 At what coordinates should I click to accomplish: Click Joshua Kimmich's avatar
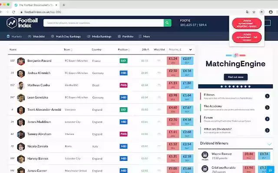pyautogui.click(x=21, y=73)
